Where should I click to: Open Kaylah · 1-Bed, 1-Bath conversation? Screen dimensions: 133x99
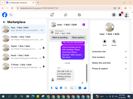tap(23, 48)
